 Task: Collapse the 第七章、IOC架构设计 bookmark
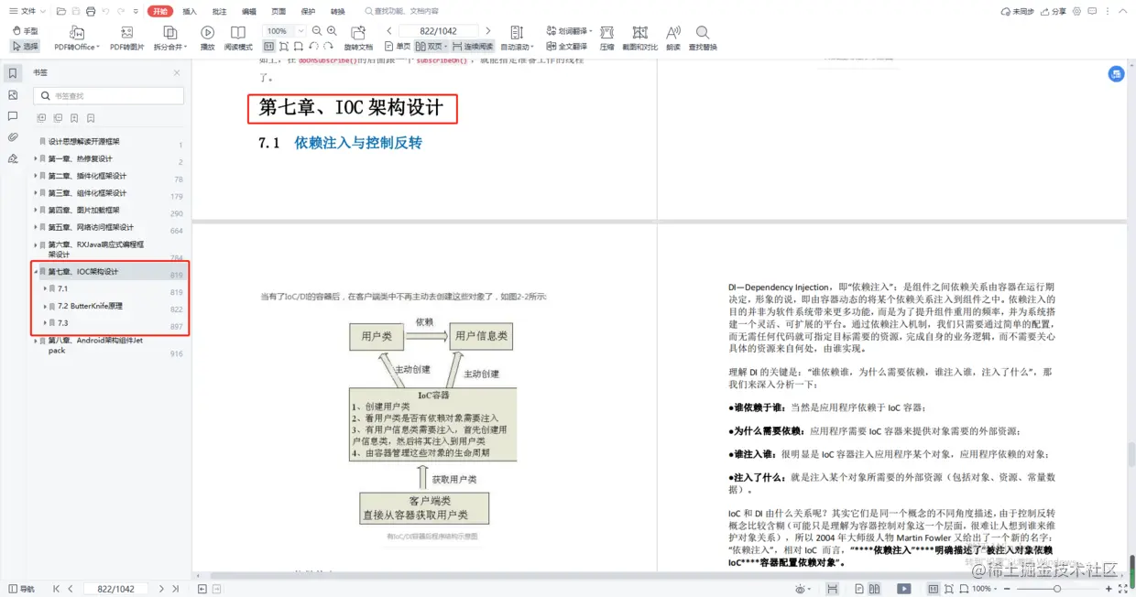click(36, 272)
